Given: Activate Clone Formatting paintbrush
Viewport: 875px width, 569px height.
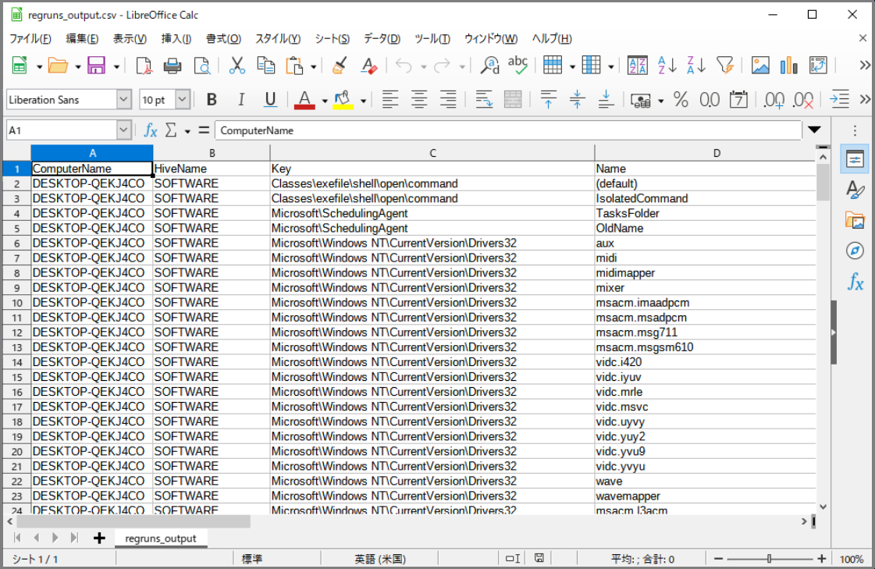Looking at the screenshot, I should (x=340, y=66).
